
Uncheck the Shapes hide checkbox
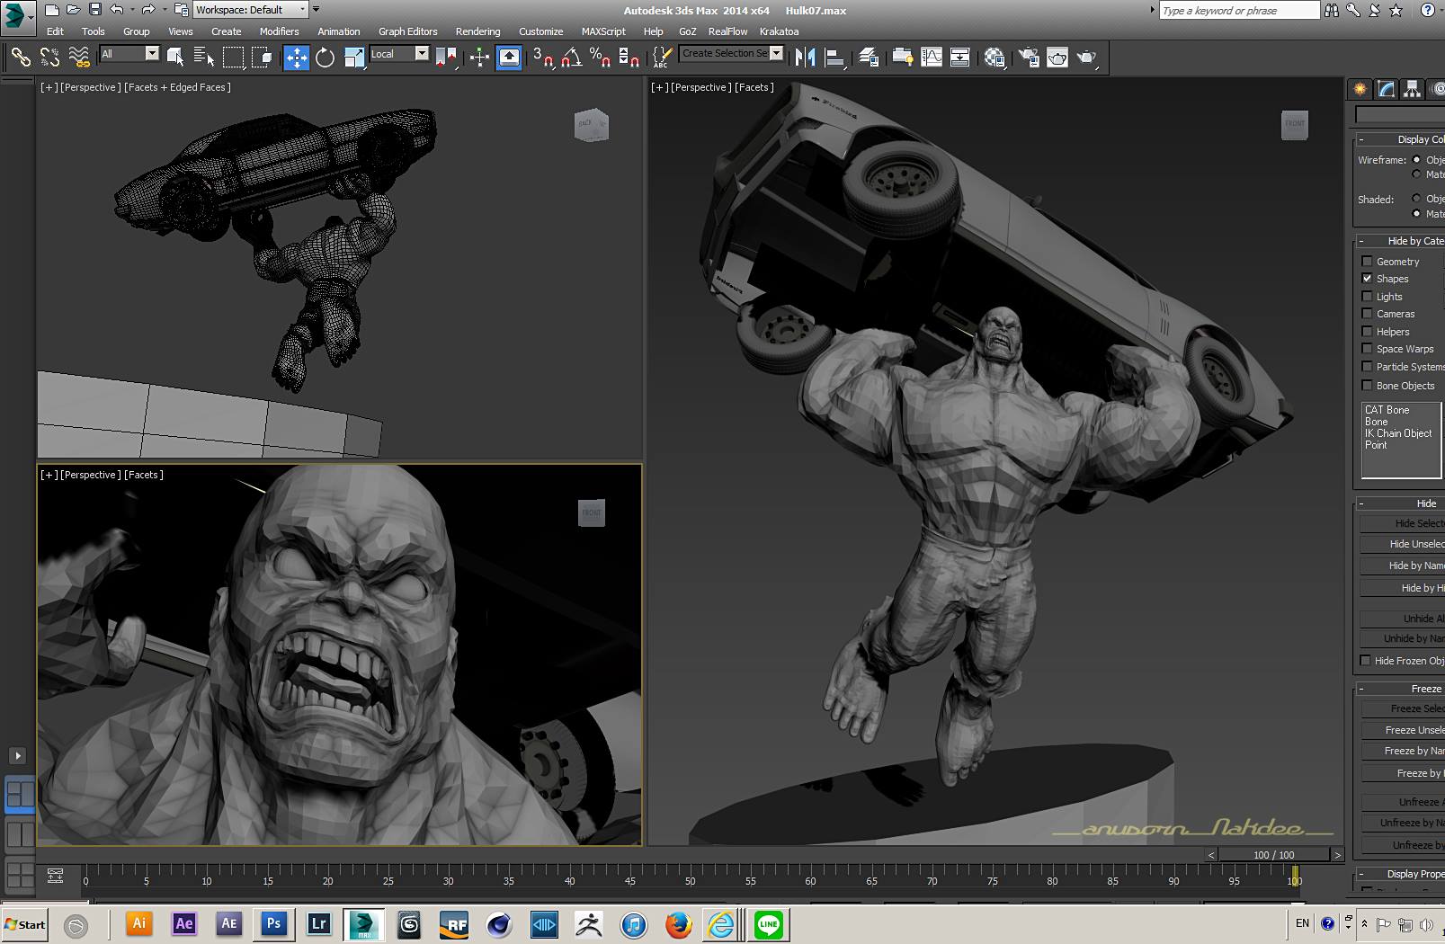(x=1367, y=279)
